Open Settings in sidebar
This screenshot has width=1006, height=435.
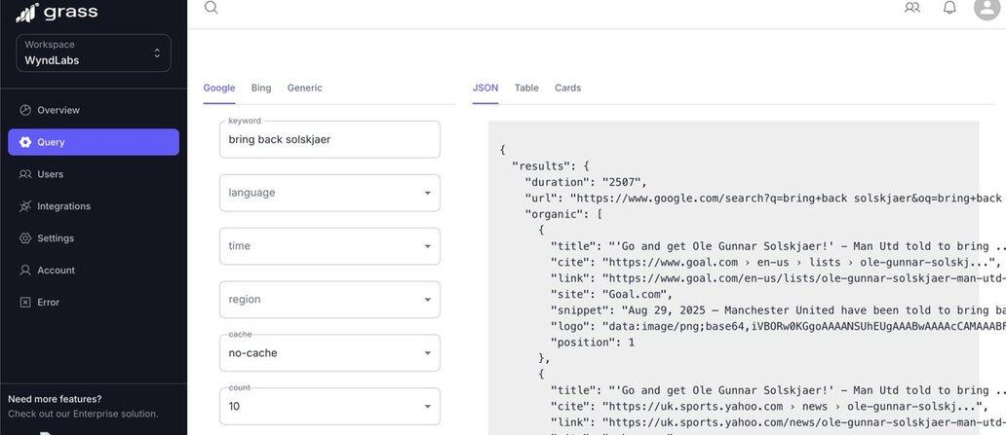click(94, 238)
